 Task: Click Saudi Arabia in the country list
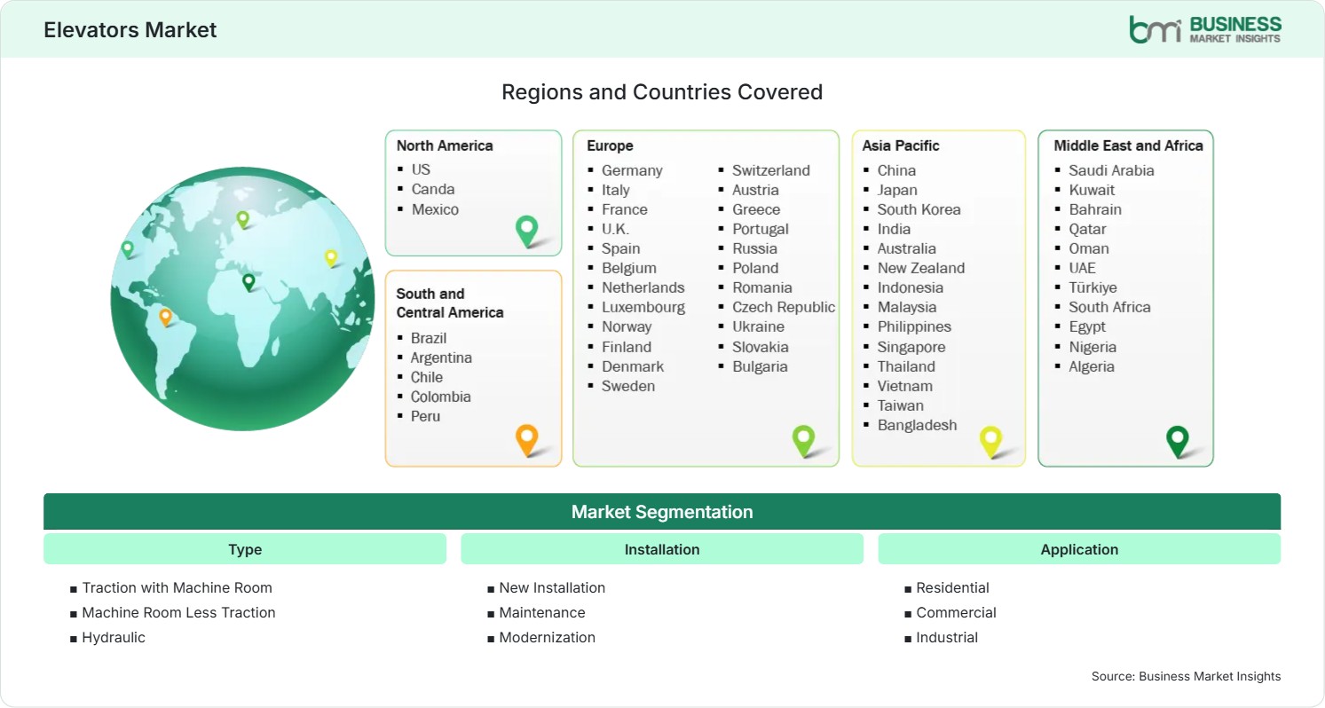click(1111, 170)
